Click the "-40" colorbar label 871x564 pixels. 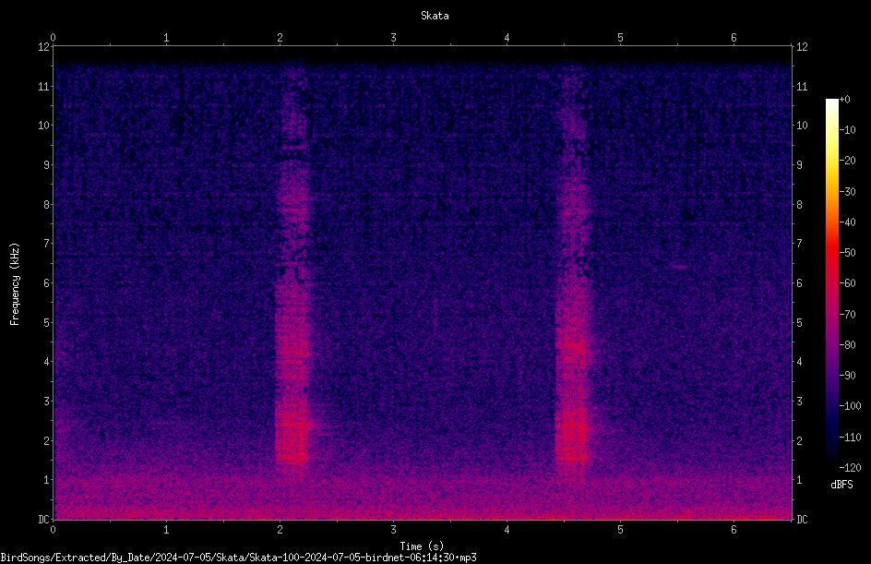click(x=847, y=222)
